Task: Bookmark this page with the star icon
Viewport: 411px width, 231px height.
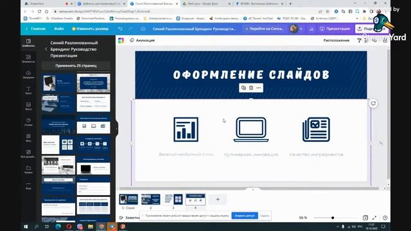Action: point(328,12)
